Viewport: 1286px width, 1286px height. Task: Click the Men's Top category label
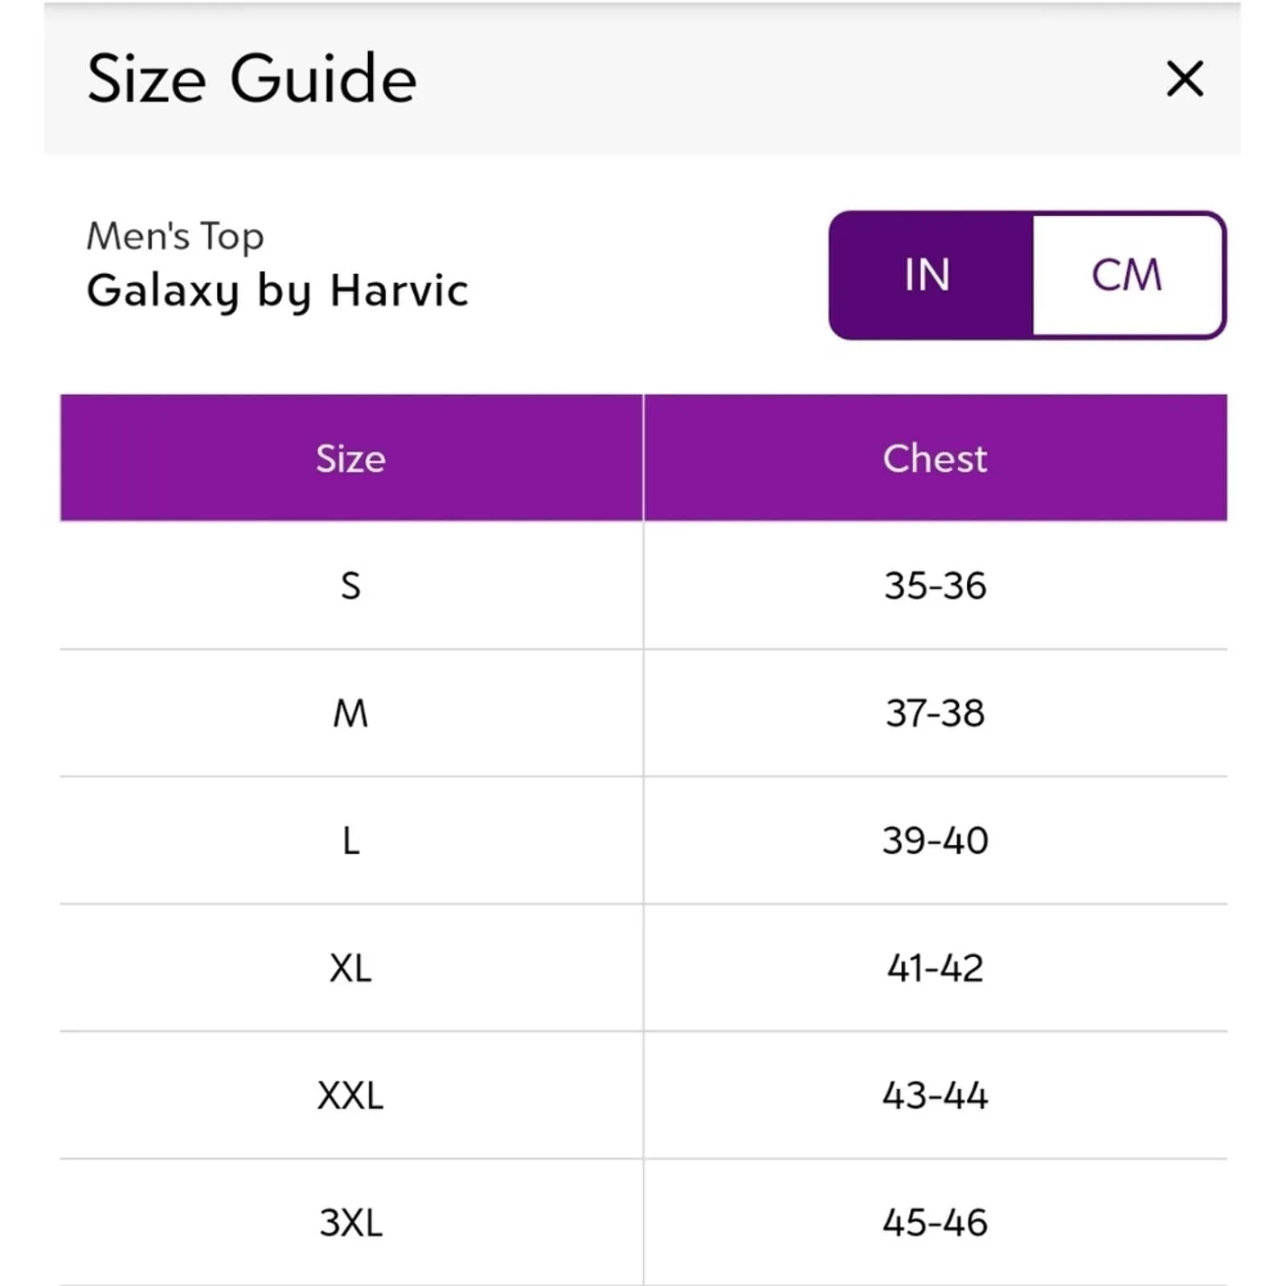coord(175,236)
